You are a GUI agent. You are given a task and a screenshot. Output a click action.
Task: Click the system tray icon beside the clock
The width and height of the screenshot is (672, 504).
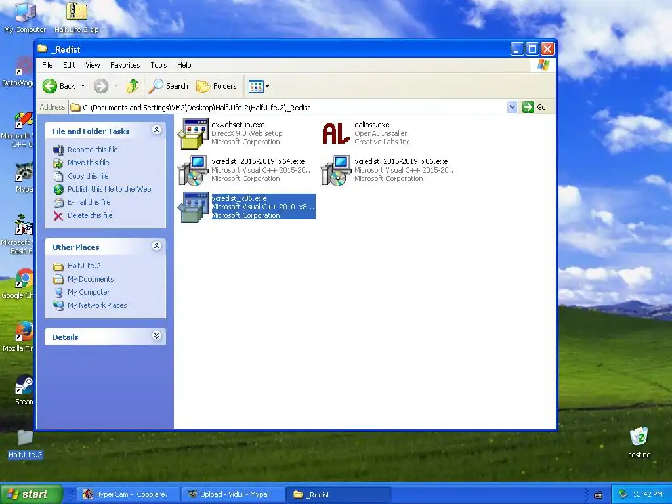pos(623,494)
